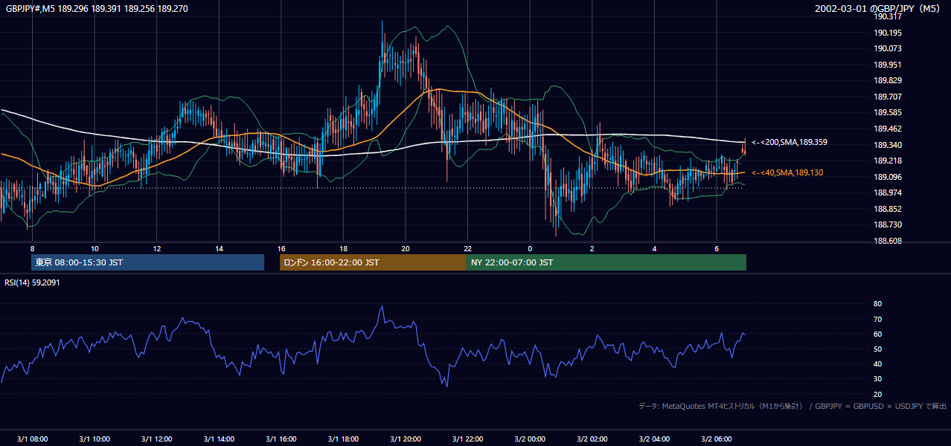Image resolution: width=951 pixels, height=446 pixels.
Task: Click the 3/1 10:00 bottom timeline label
Action: [x=95, y=439]
